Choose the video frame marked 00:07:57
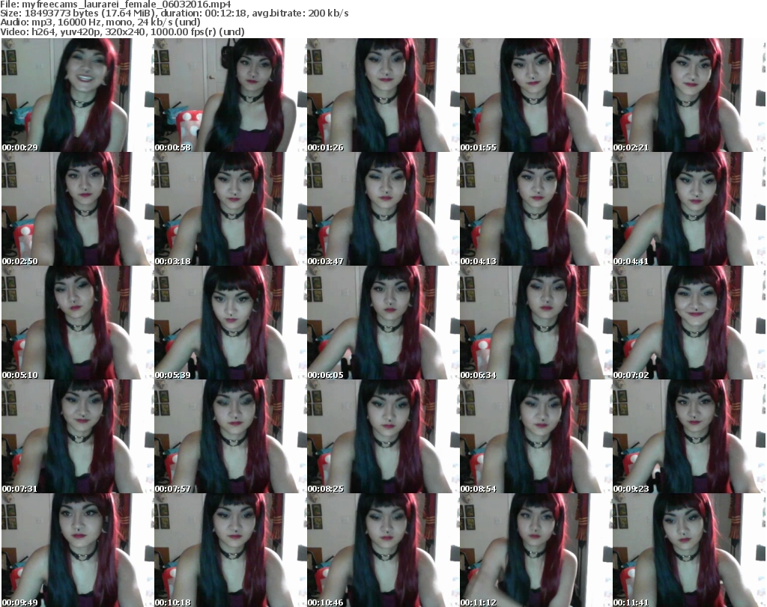This screenshot has width=767, height=607. coord(230,436)
